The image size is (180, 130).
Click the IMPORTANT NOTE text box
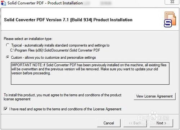pyautogui.click(x=90, y=73)
